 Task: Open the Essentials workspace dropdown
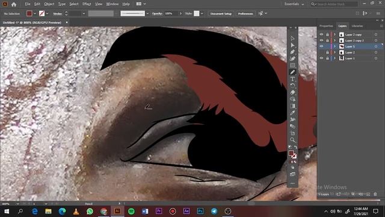tap(294, 4)
